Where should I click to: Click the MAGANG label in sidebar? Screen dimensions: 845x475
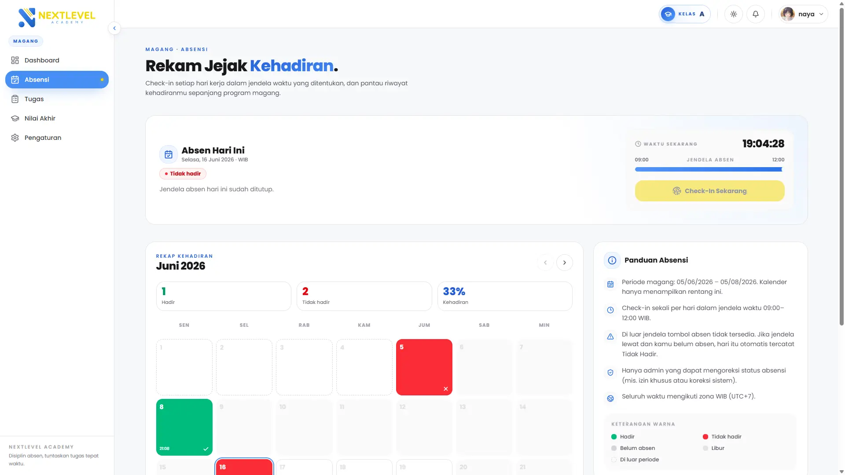26,41
